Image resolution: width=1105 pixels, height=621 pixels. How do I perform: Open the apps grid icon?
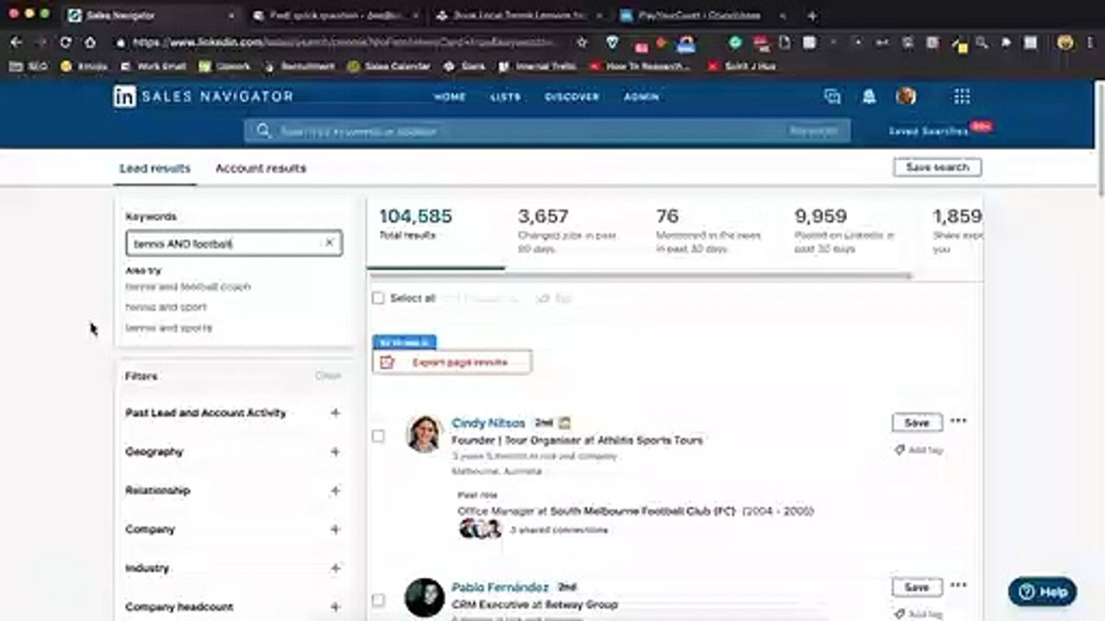coord(962,96)
